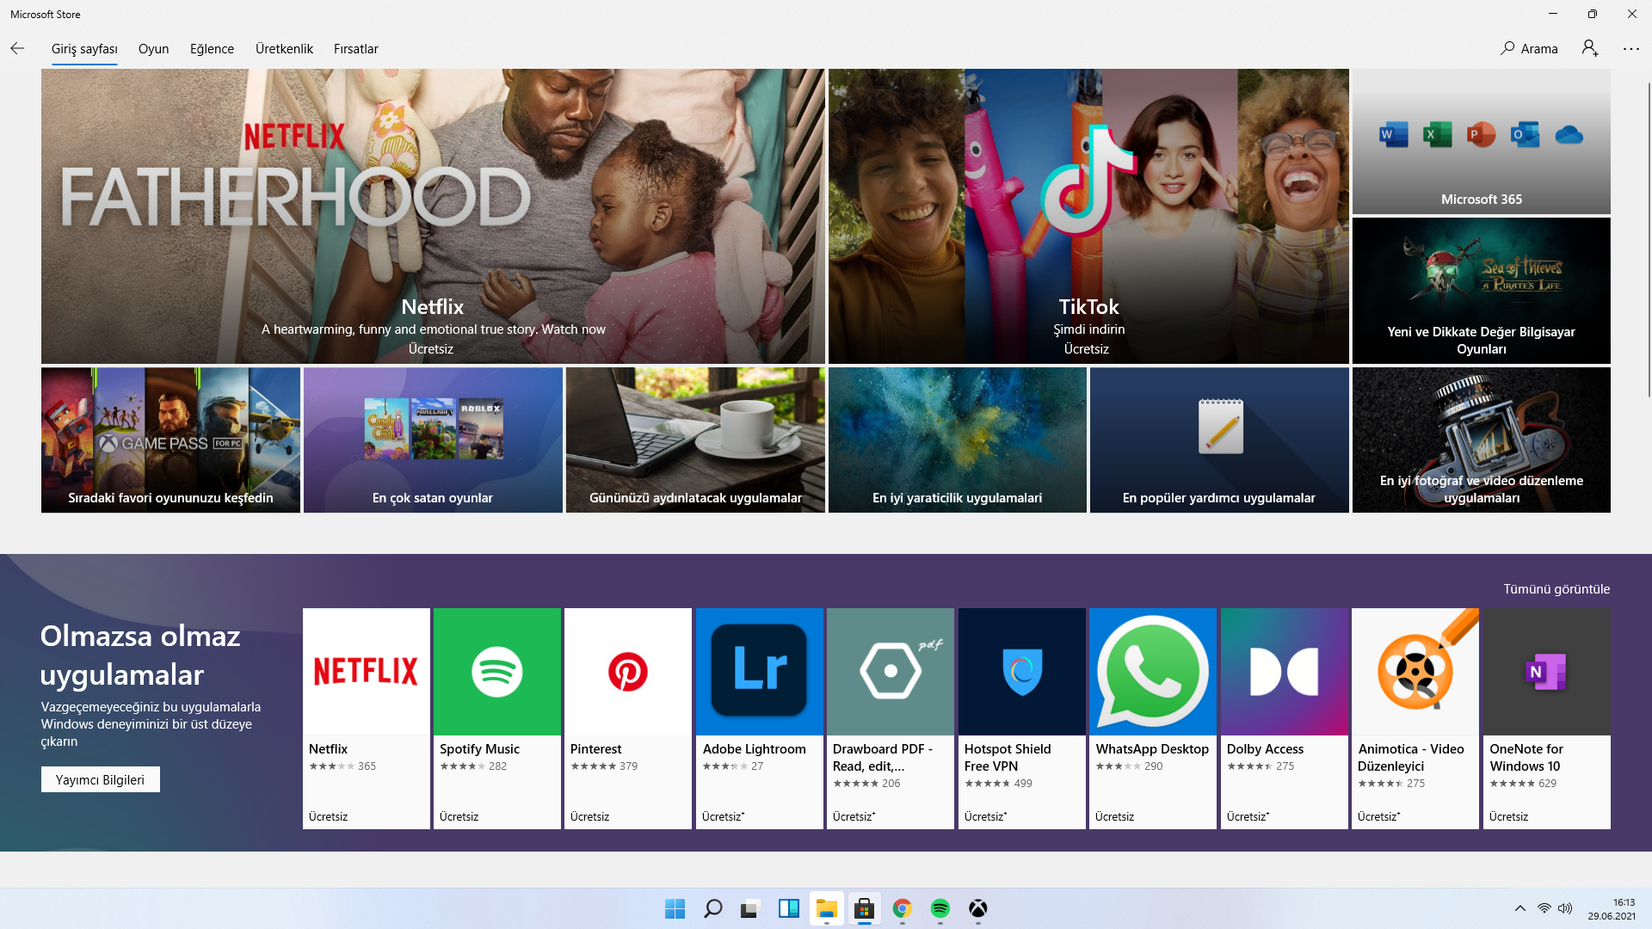
Task: Switch to the Eğlence tab
Action: 212,49
